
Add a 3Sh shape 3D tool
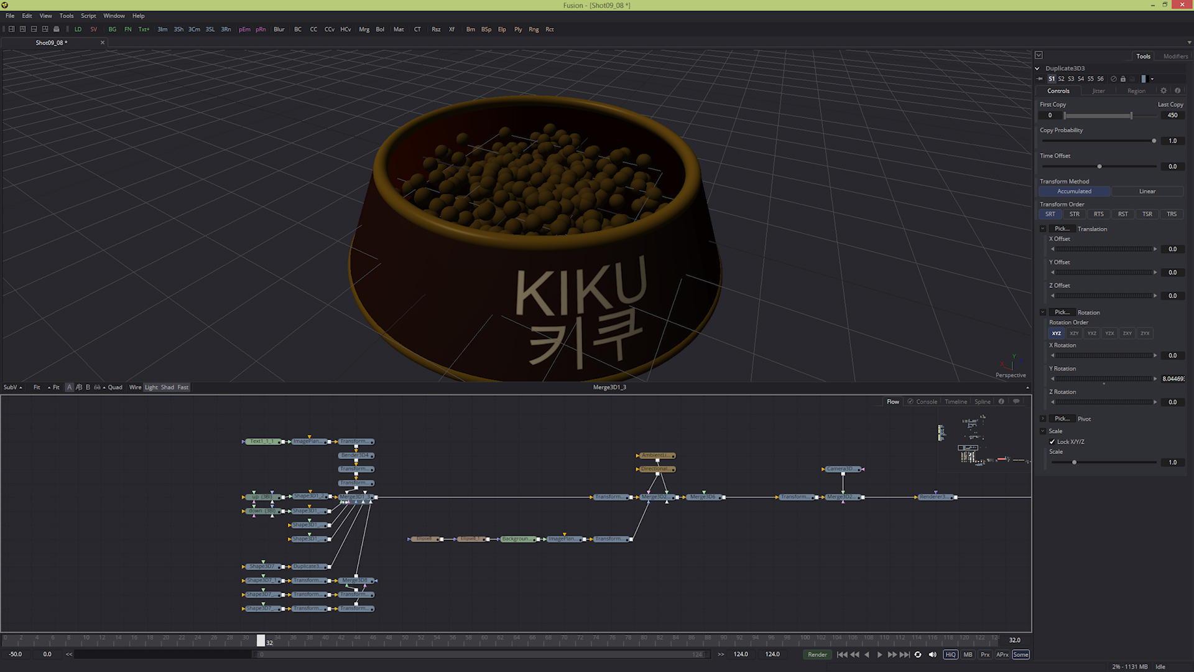point(178,29)
